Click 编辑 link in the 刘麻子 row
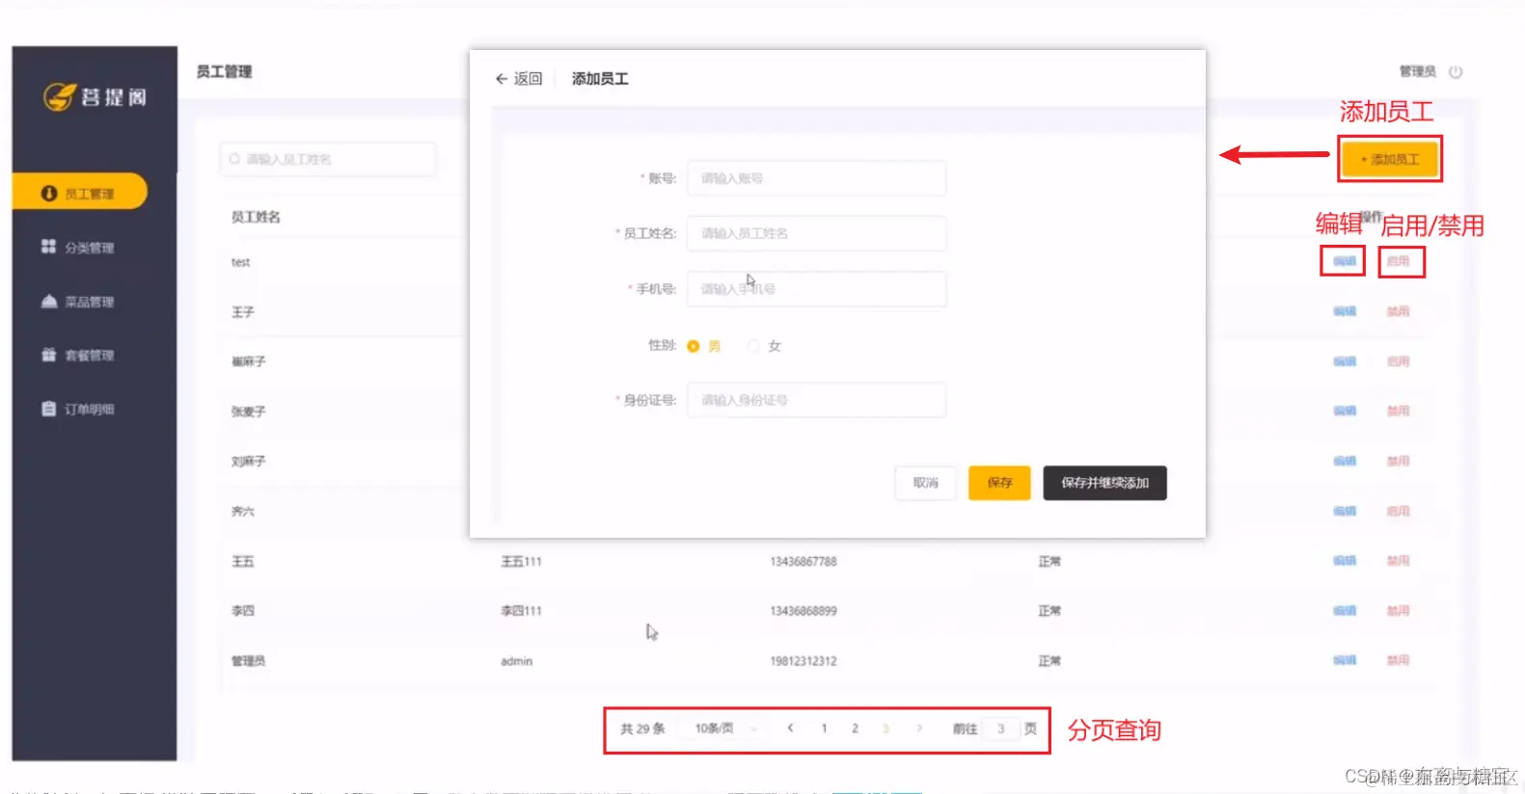The height and width of the screenshot is (794, 1525). click(1344, 461)
